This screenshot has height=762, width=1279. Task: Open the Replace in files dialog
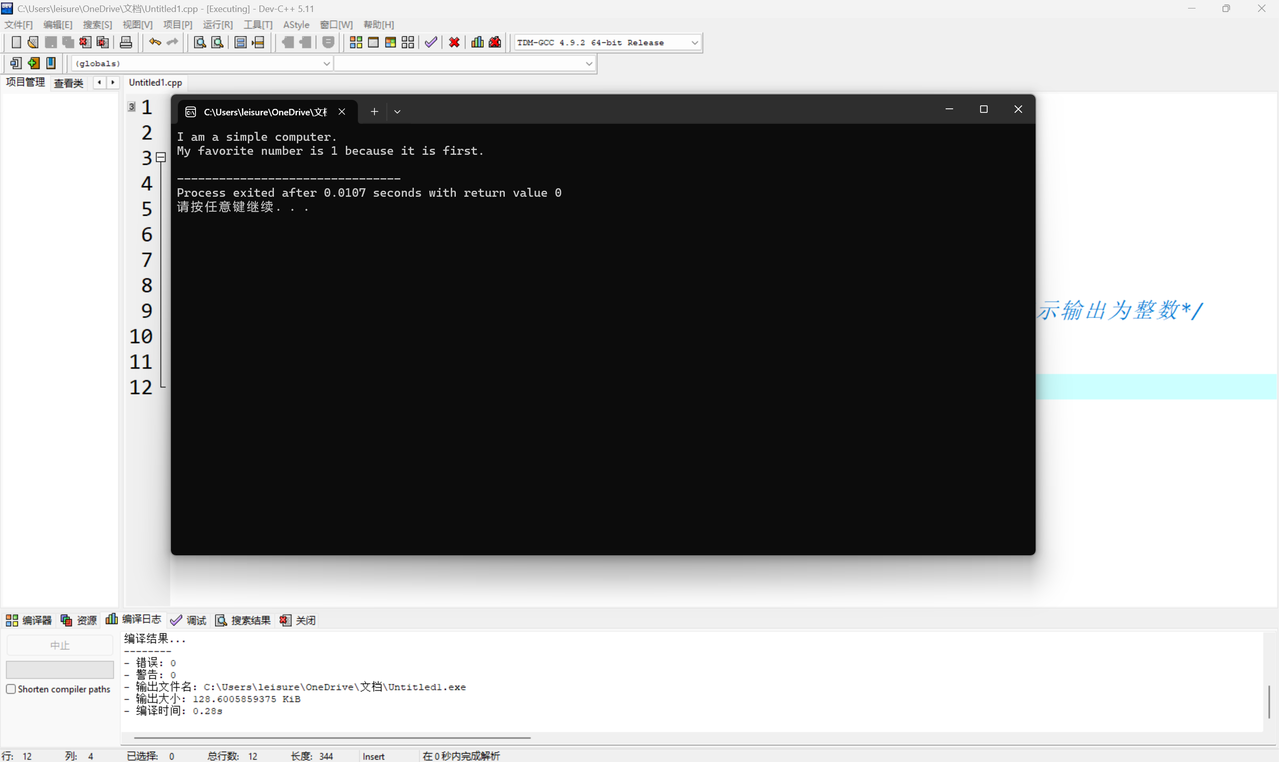(x=217, y=42)
